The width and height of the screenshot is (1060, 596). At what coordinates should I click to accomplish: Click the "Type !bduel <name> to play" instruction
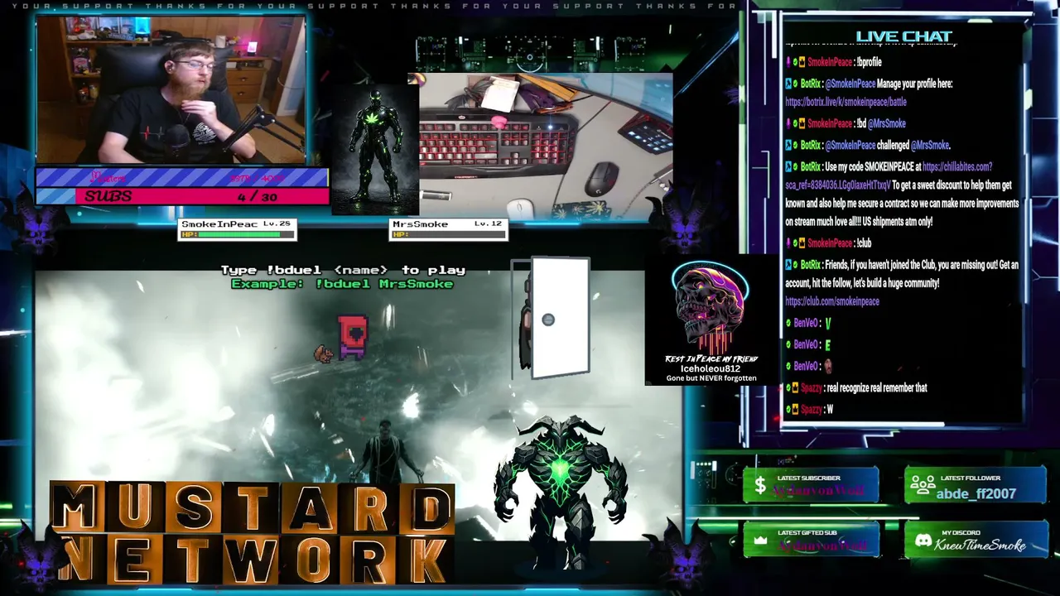pyautogui.click(x=343, y=270)
